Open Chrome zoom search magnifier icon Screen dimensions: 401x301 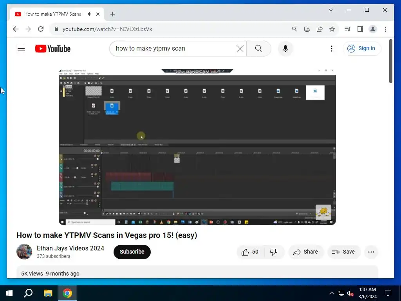(x=294, y=29)
